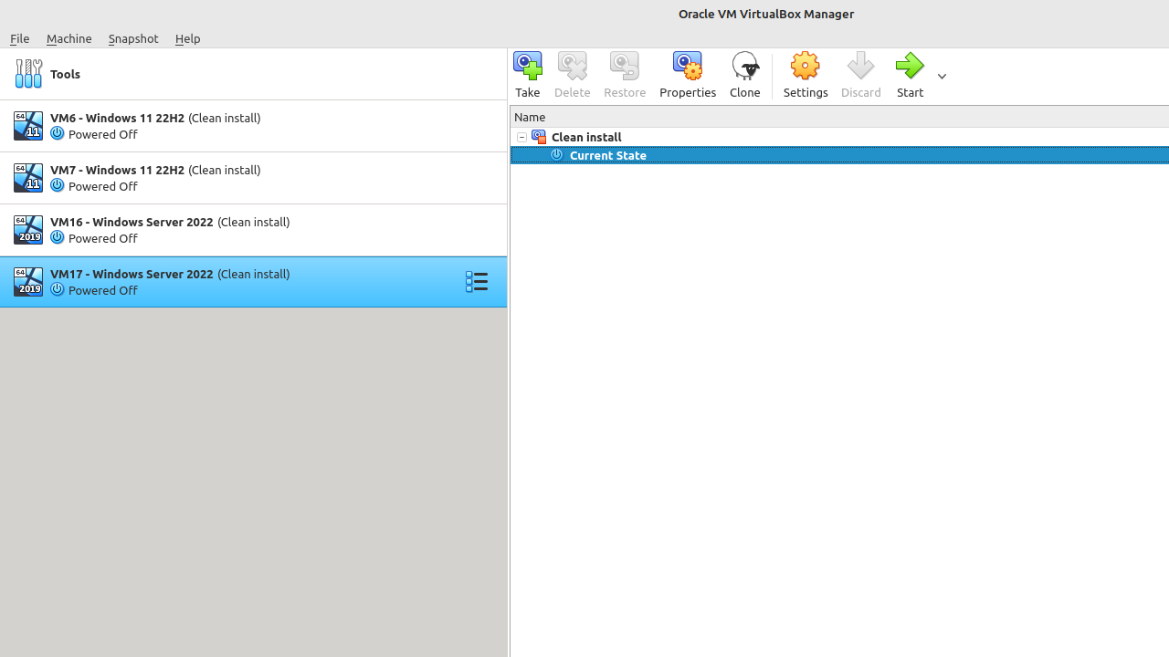Start the VM with green arrow
This screenshot has width=1169, height=657.
[x=910, y=66]
